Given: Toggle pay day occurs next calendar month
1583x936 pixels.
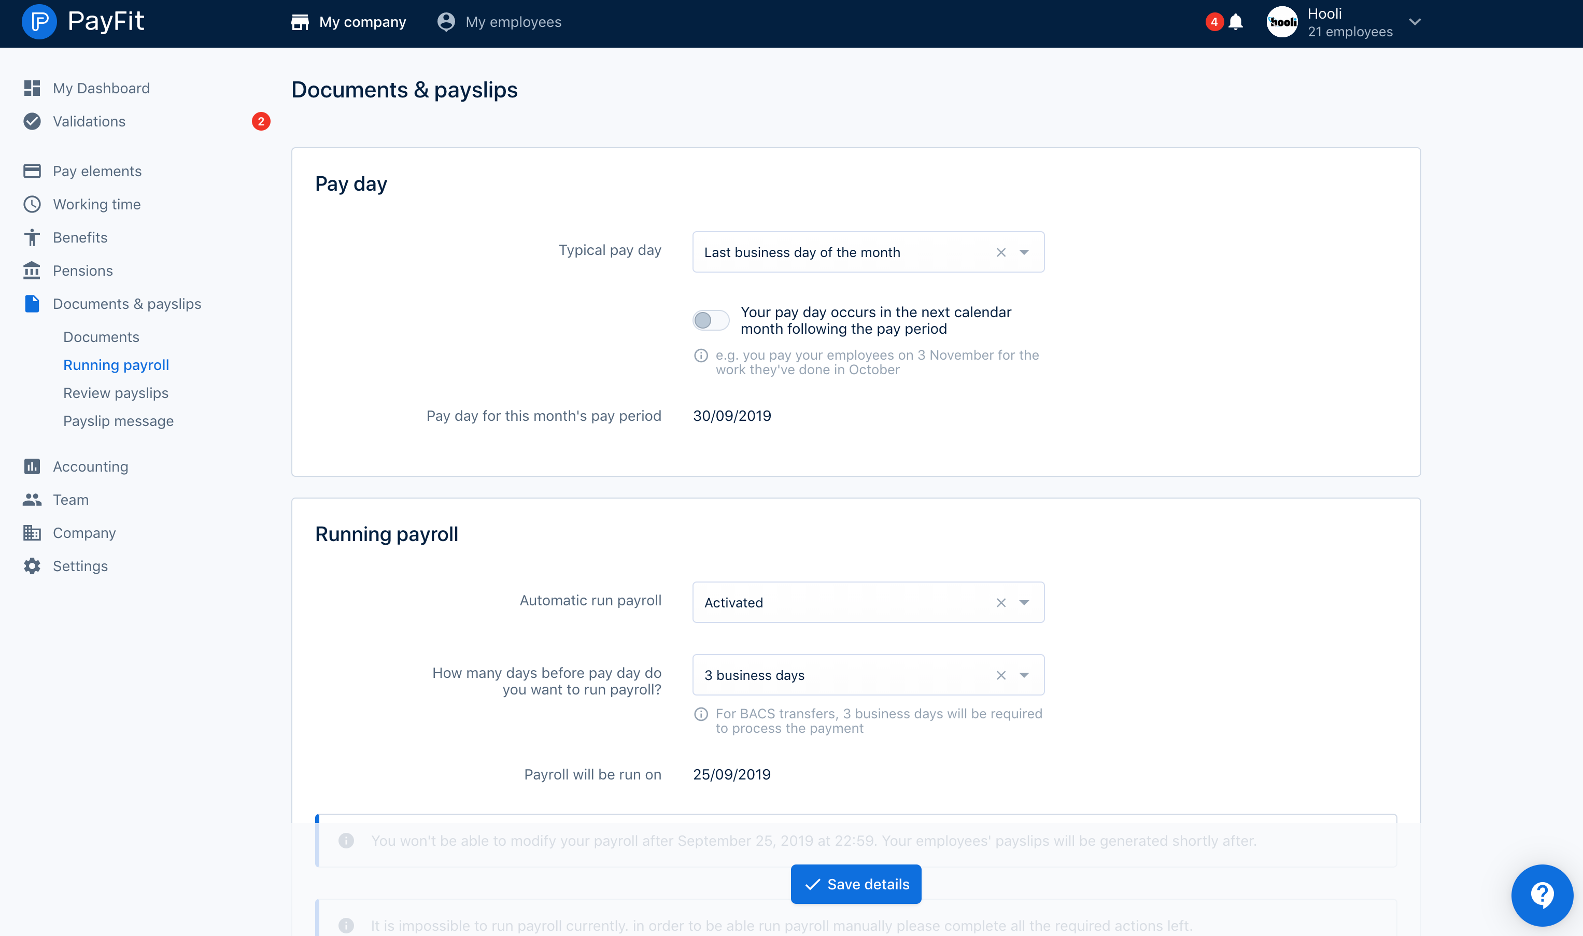Looking at the screenshot, I should 711,320.
